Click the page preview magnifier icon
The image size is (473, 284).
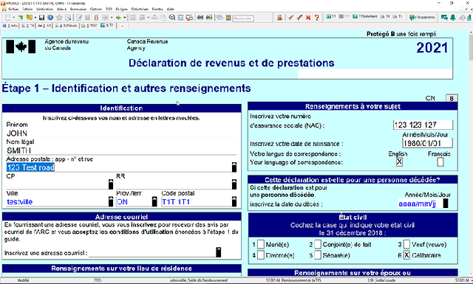click(x=68, y=18)
